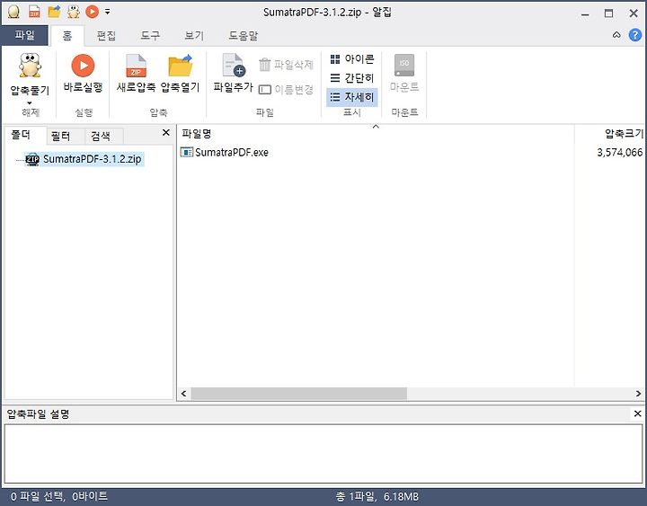Click the 이름변경 rename button
This screenshot has height=506, width=647.
click(x=286, y=89)
